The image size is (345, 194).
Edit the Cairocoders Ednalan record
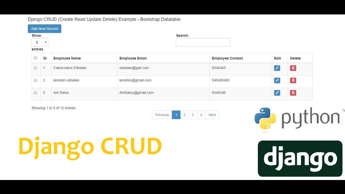point(277,68)
